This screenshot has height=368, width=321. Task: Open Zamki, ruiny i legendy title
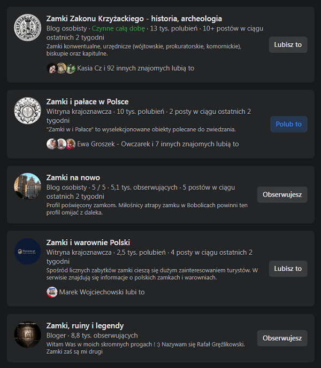click(x=85, y=326)
